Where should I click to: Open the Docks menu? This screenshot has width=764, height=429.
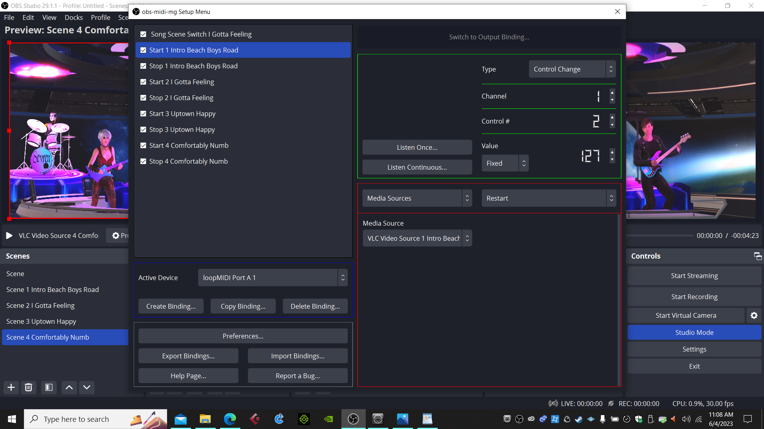(x=74, y=17)
